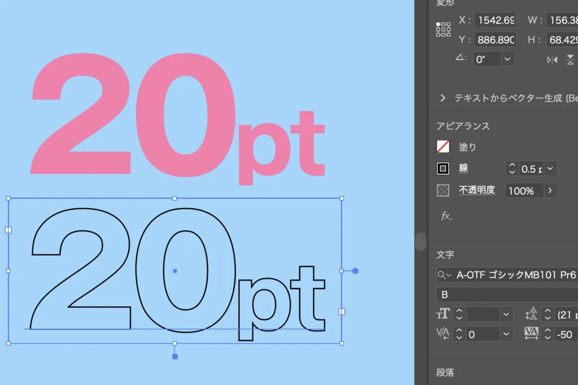This screenshot has height=385, width=578.
Task: Click the 線 stroke color swatch
Action: (443, 169)
